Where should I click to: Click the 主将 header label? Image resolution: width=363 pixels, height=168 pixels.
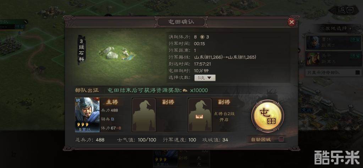pos(112,102)
